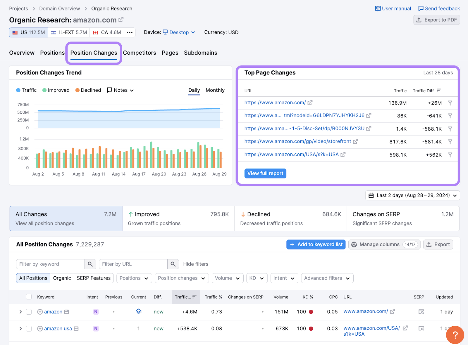This screenshot has width=468, height=345.
Task: Select the Declined 684.6K changes card
Action: point(291,219)
